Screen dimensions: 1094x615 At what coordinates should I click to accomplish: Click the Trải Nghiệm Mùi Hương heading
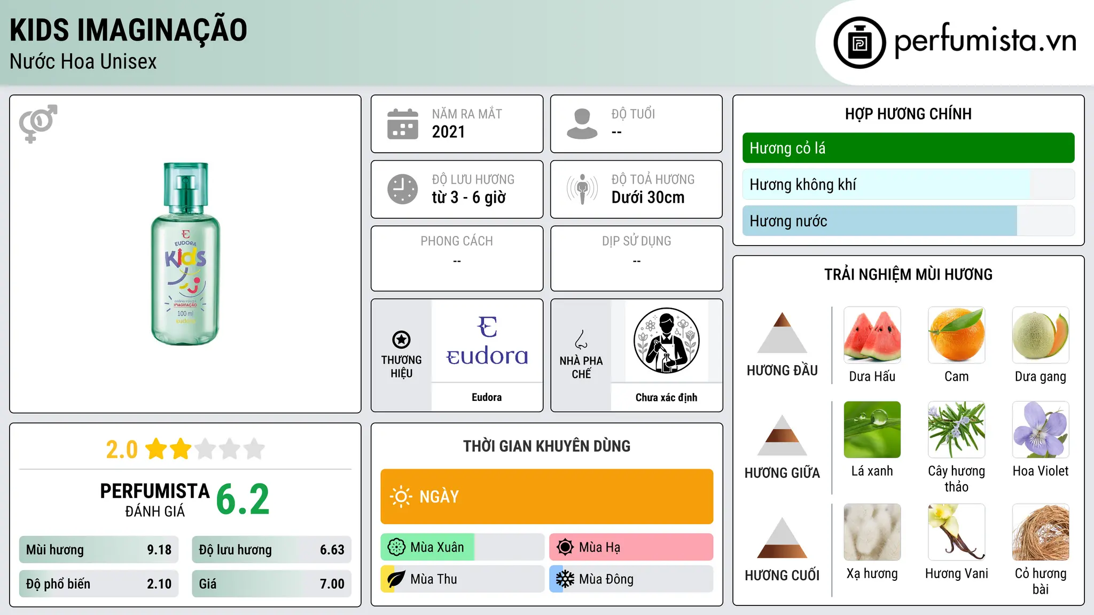point(908,274)
